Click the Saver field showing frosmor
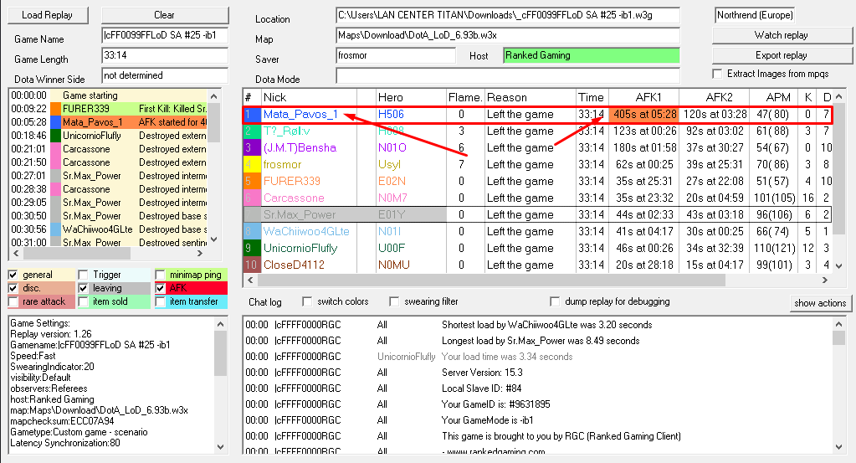Screen dimensions: 856x463 pos(396,56)
